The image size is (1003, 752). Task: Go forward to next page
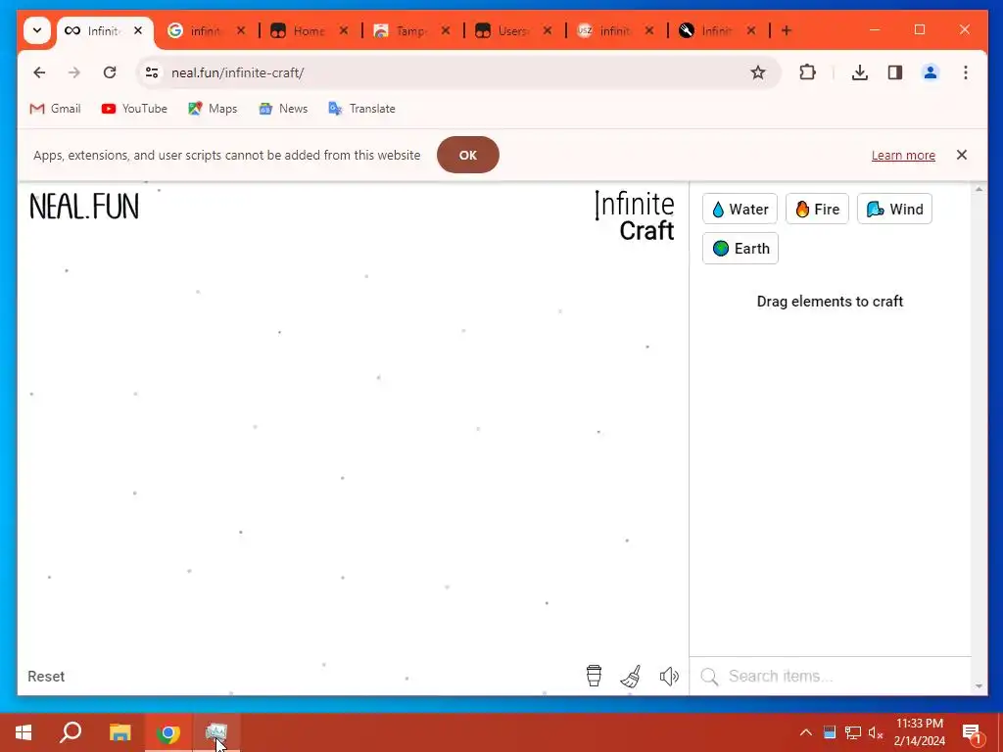click(x=74, y=72)
